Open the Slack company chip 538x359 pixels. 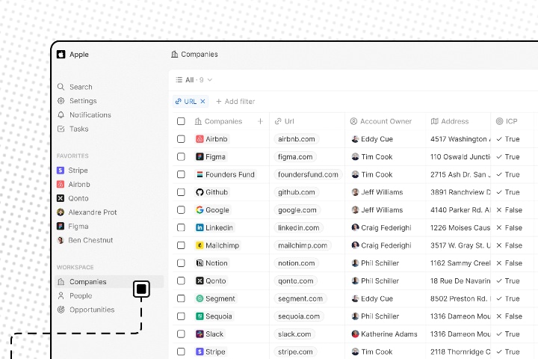pyautogui.click(x=210, y=334)
